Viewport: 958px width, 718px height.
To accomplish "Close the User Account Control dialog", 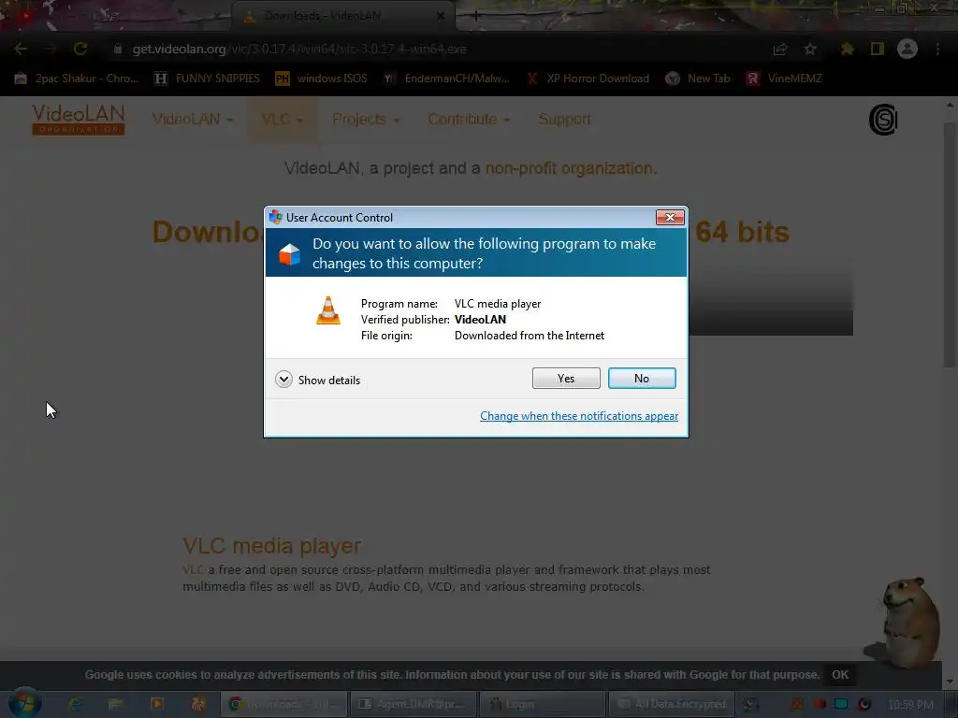I will pyautogui.click(x=670, y=217).
